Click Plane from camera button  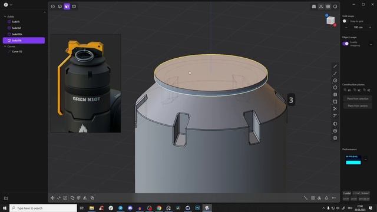[x=358, y=106]
